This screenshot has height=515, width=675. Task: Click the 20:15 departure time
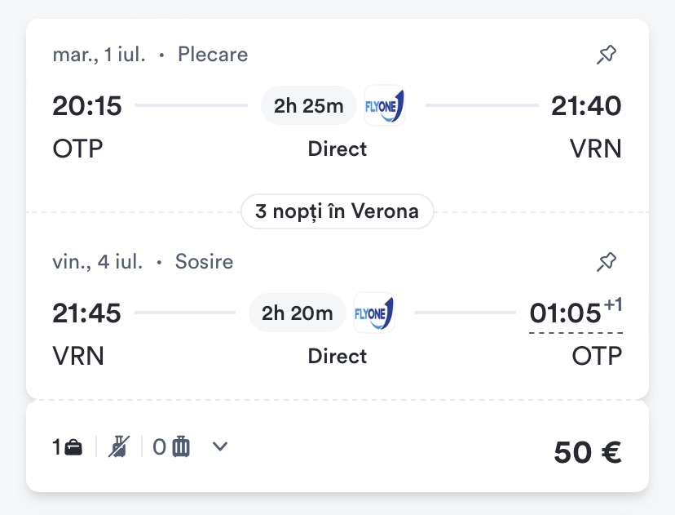87,106
